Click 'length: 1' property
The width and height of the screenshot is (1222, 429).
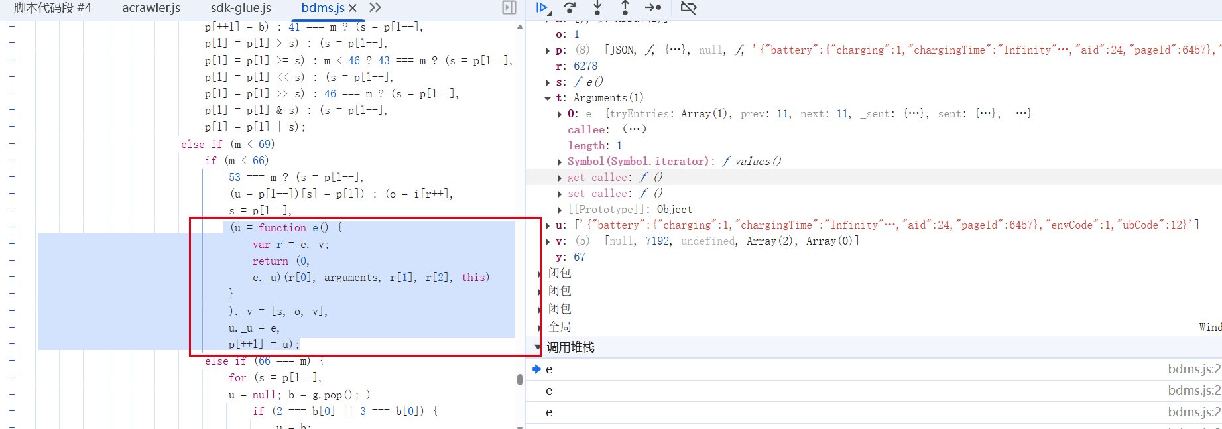click(x=595, y=146)
